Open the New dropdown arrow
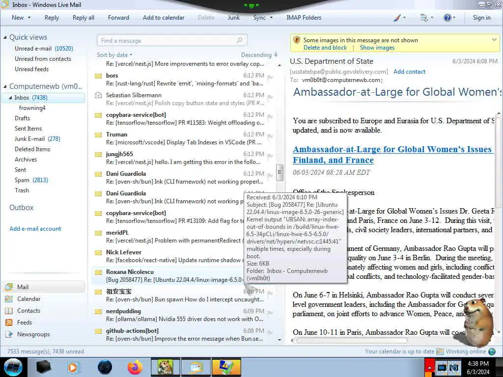 pos(29,18)
